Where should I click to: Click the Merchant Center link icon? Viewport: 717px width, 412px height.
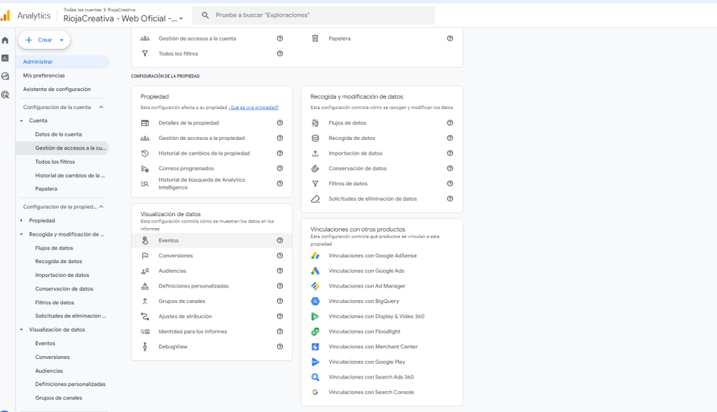click(x=315, y=347)
